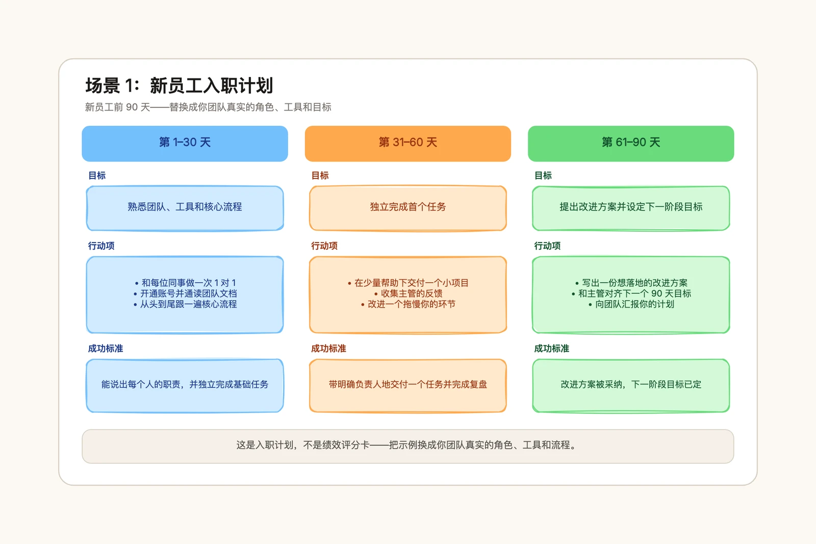Select the blue header 第 1–30 天

point(185,144)
